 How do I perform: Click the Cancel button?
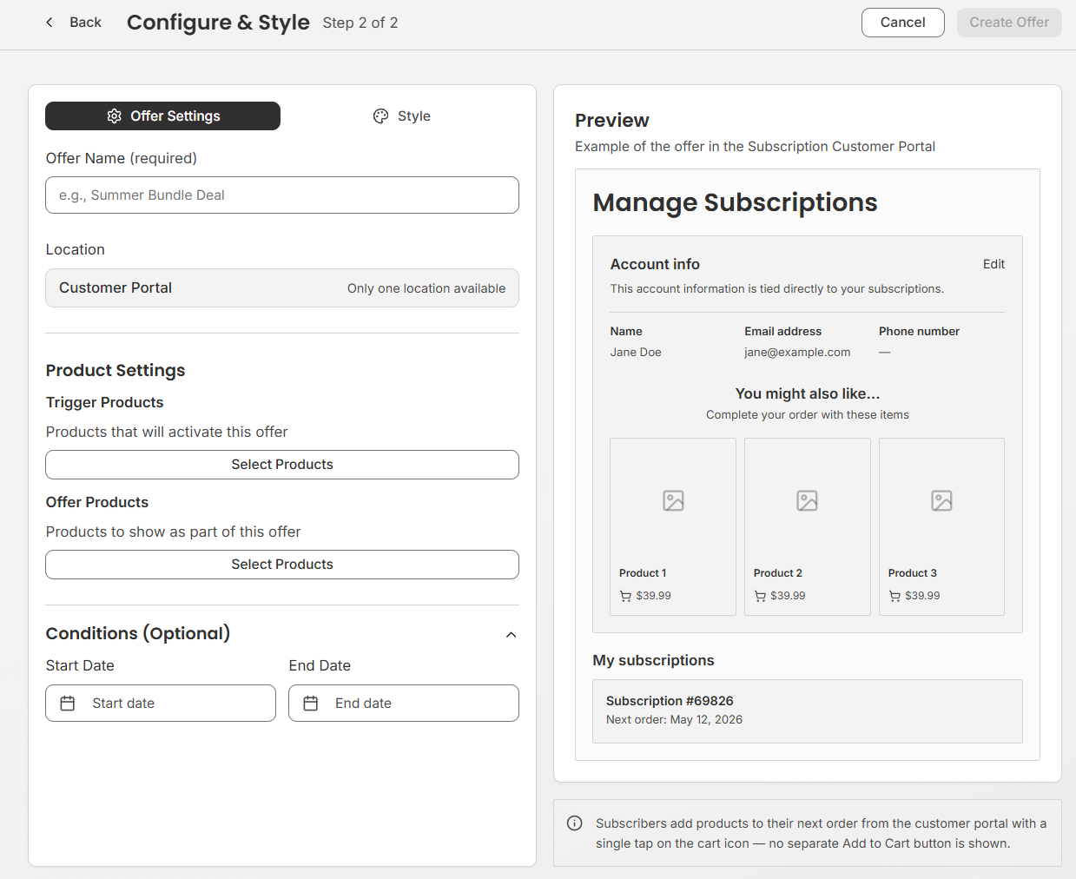point(903,23)
